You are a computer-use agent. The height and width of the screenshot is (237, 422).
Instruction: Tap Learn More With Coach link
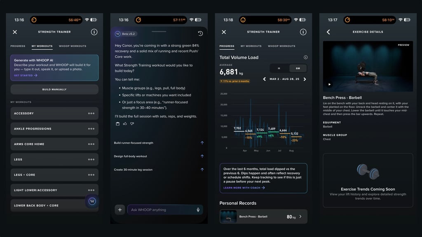tap(244, 188)
